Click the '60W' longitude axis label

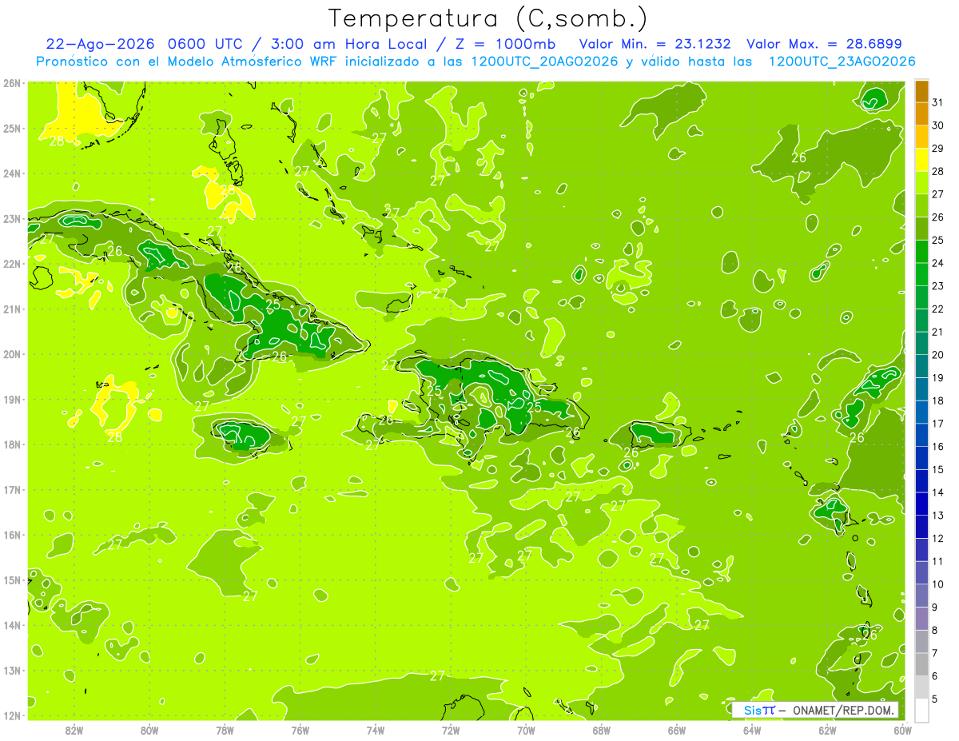pyautogui.click(x=903, y=730)
